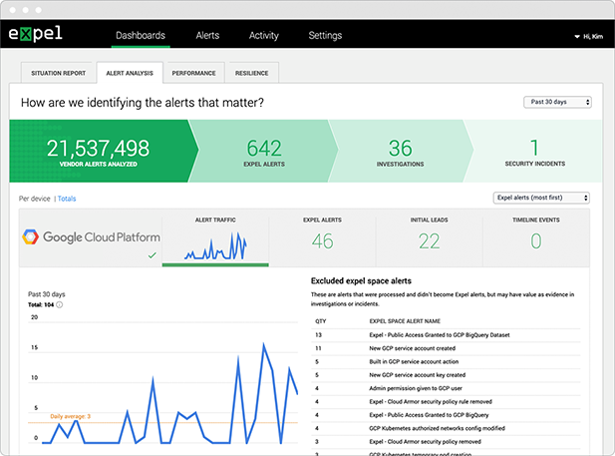Click the Expel logo
This screenshot has width=615, height=456.
[x=35, y=34]
